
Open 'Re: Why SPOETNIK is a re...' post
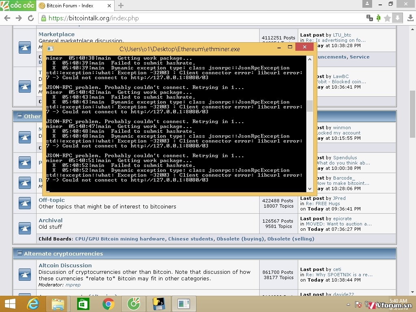click(339, 275)
